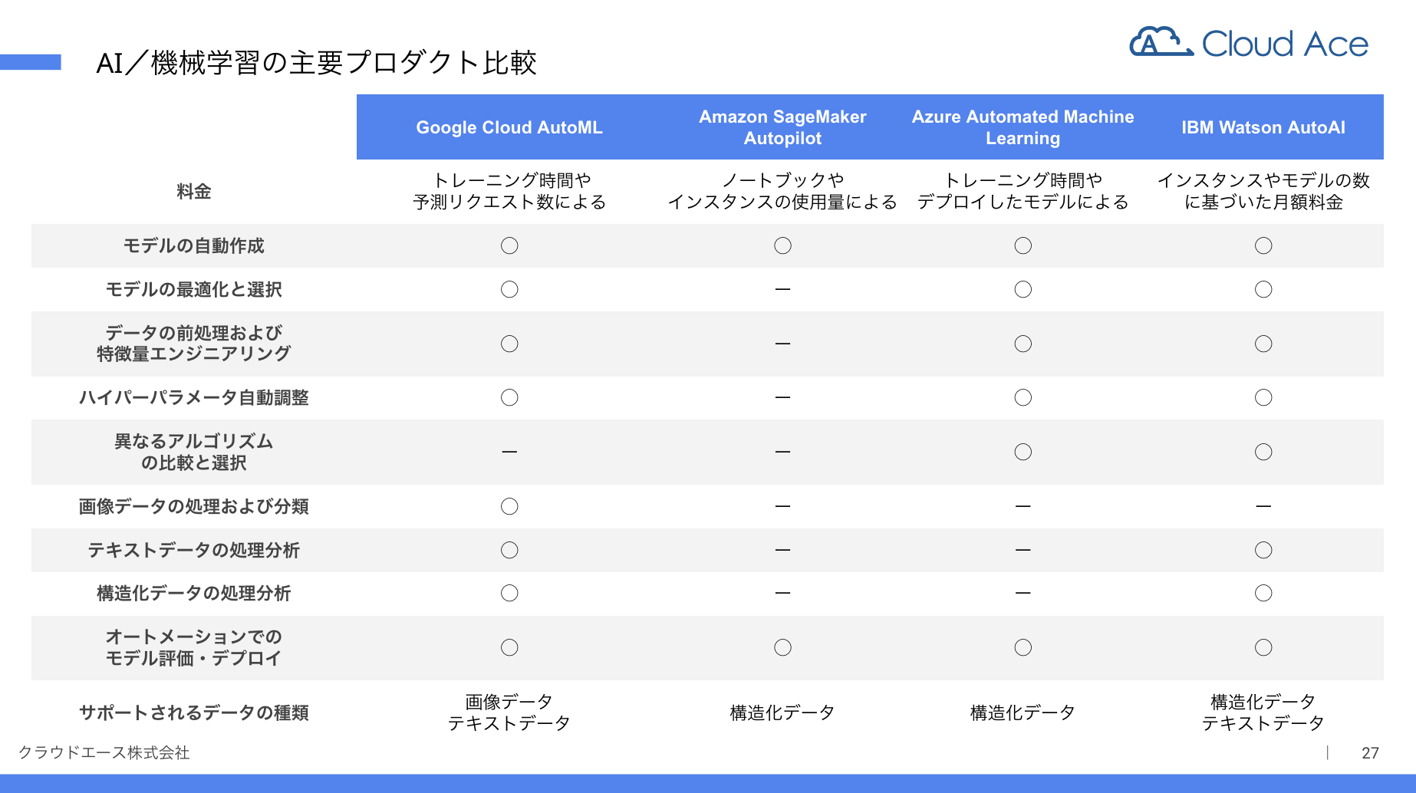
Task: Click the サポートされるデータの種類 row label
Action: [x=193, y=712]
